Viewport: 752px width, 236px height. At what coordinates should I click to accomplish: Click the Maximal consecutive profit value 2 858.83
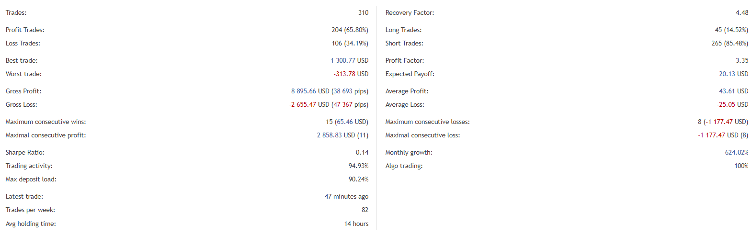[329, 135]
